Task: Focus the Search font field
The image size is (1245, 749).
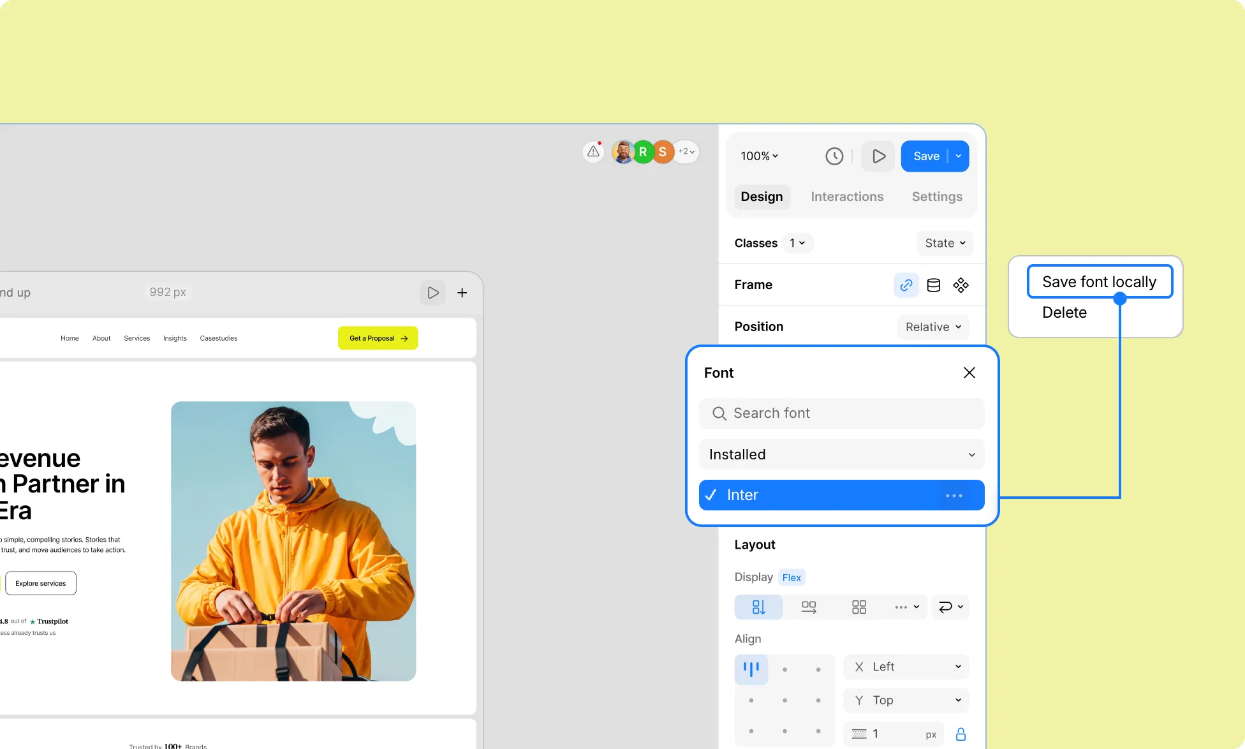Action: tap(842, 413)
